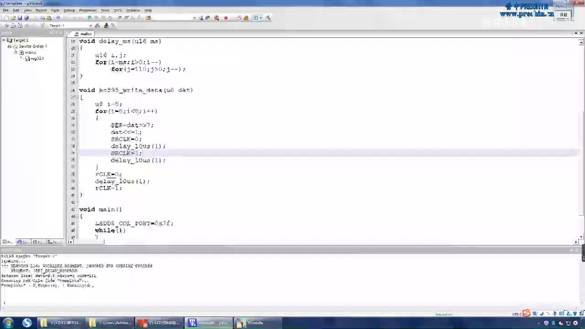Click the bookmark toolbar icon
This screenshot has width=585, height=329.
(x=90, y=18)
